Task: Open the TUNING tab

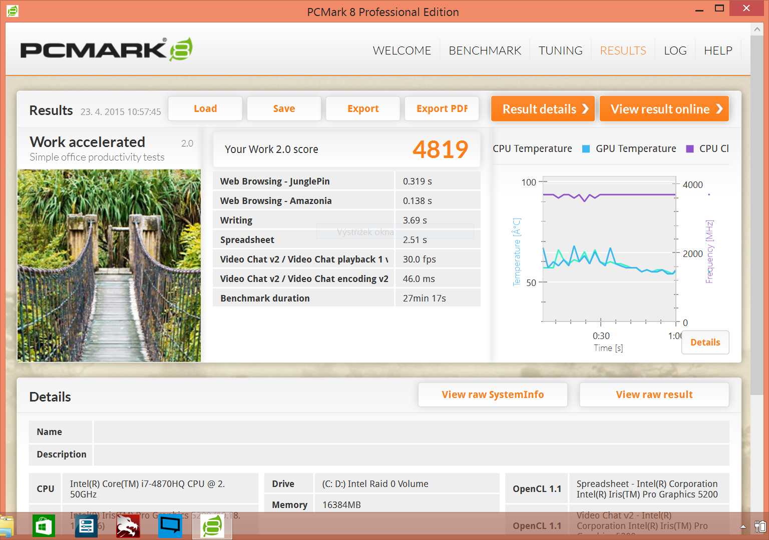Action: [560, 50]
